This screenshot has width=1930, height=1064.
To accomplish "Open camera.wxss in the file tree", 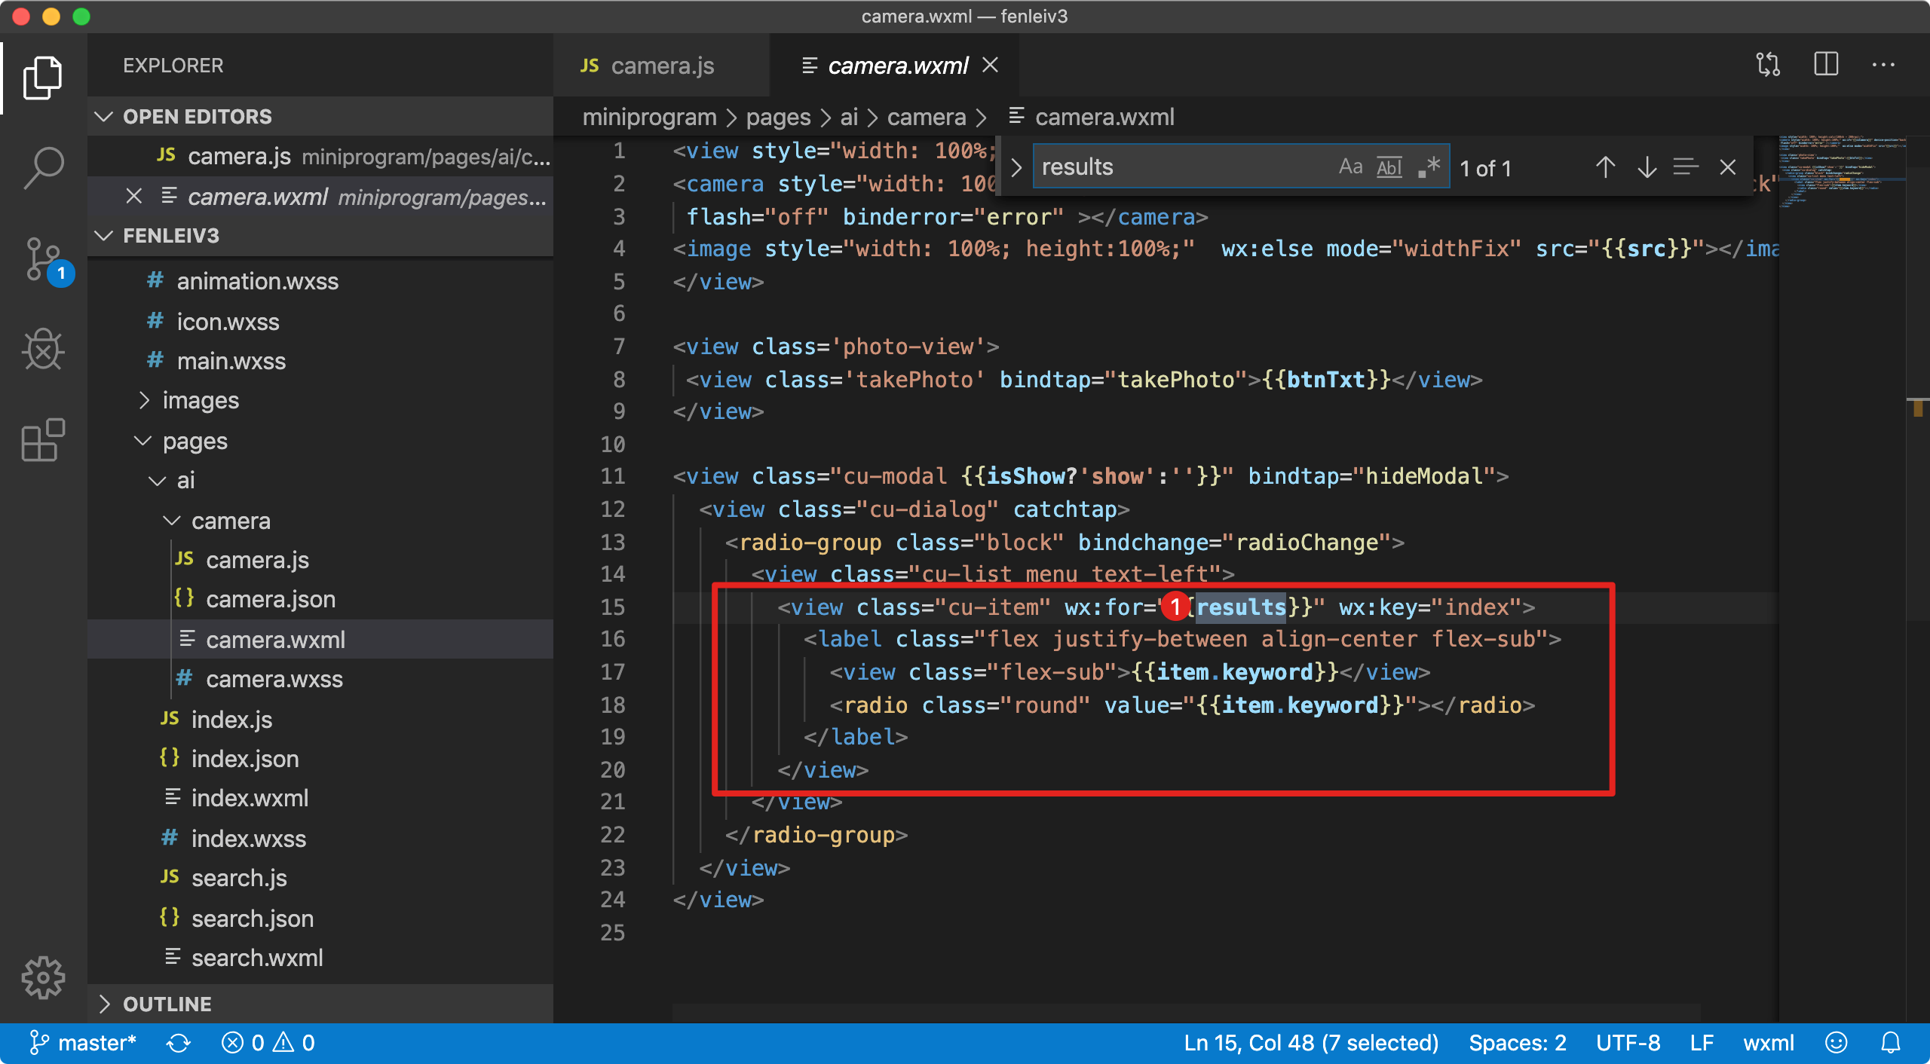I will tap(274, 680).
